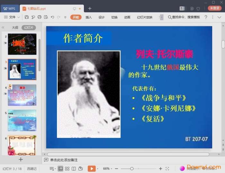Open the 66% zoom level dropdown
225x173 pixels.
[x=107, y=168]
